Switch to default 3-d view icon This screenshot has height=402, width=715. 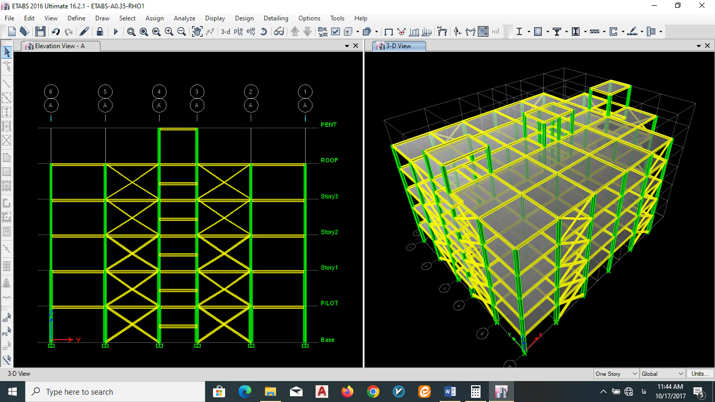coord(226,31)
